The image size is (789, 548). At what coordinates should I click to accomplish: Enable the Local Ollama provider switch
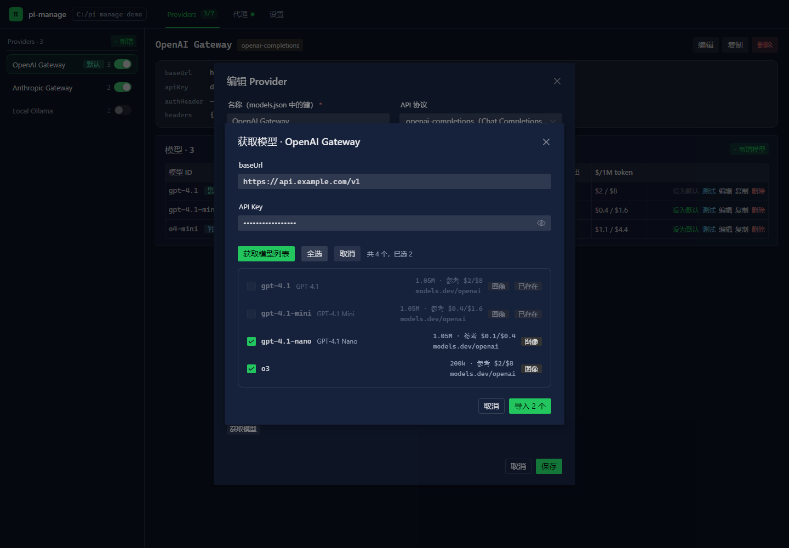click(123, 110)
